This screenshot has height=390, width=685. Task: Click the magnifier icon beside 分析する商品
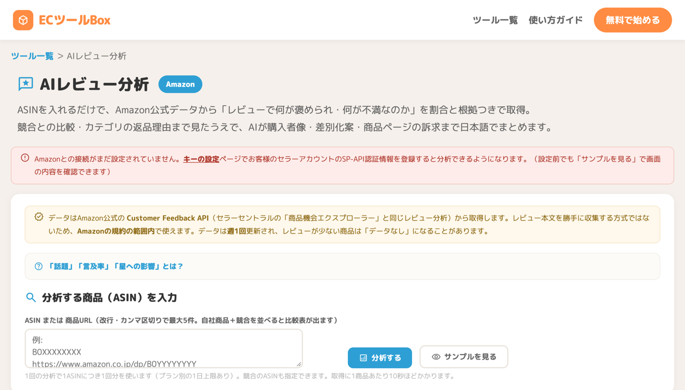click(31, 298)
